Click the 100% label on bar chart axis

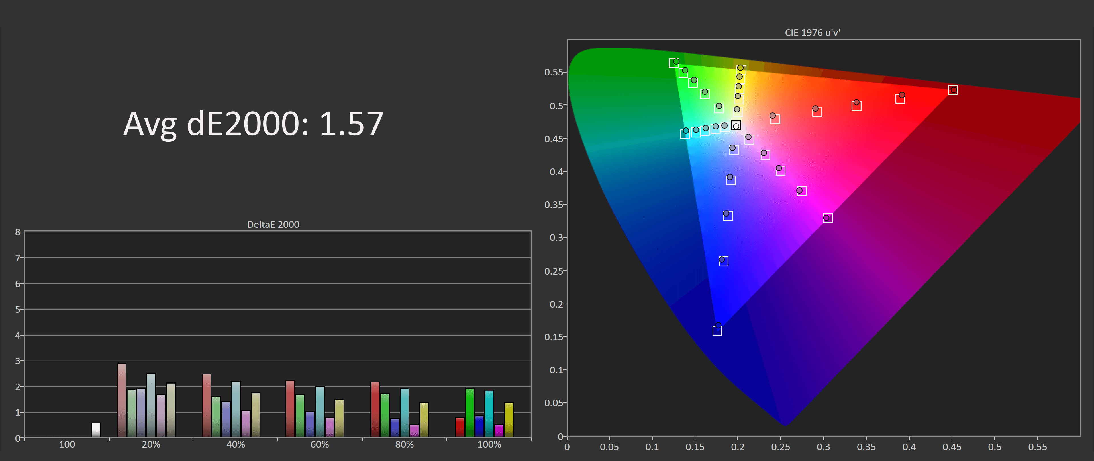tap(489, 444)
